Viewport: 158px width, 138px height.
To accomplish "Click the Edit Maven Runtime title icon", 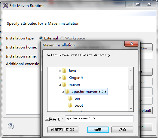I will [5, 6].
